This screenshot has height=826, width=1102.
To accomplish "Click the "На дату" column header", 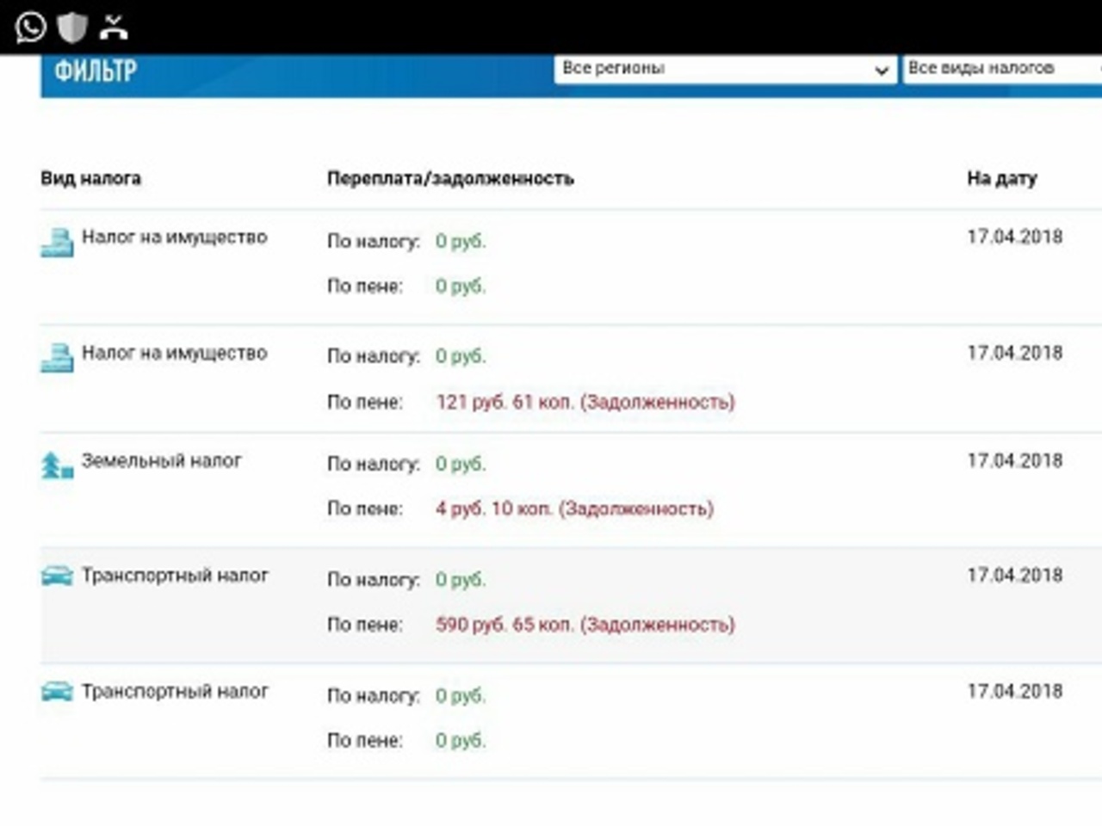I will [x=1001, y=179].
